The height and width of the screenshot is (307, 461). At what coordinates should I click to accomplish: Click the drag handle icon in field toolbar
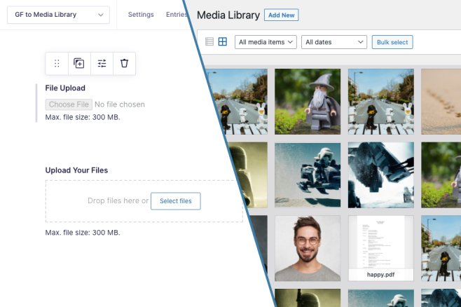[x=57, y=64]
